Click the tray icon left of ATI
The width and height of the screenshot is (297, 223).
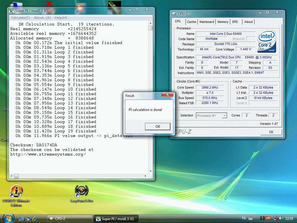coord(262,218)
